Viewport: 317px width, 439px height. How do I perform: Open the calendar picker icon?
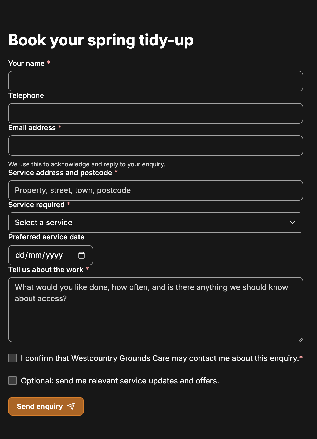click(x=81, y=255)
